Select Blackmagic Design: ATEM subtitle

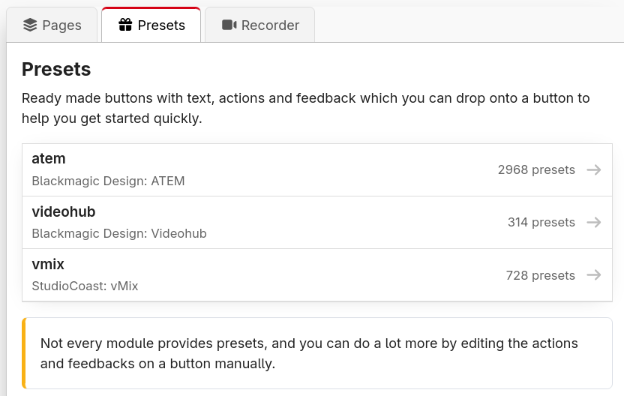coord(108,181)
